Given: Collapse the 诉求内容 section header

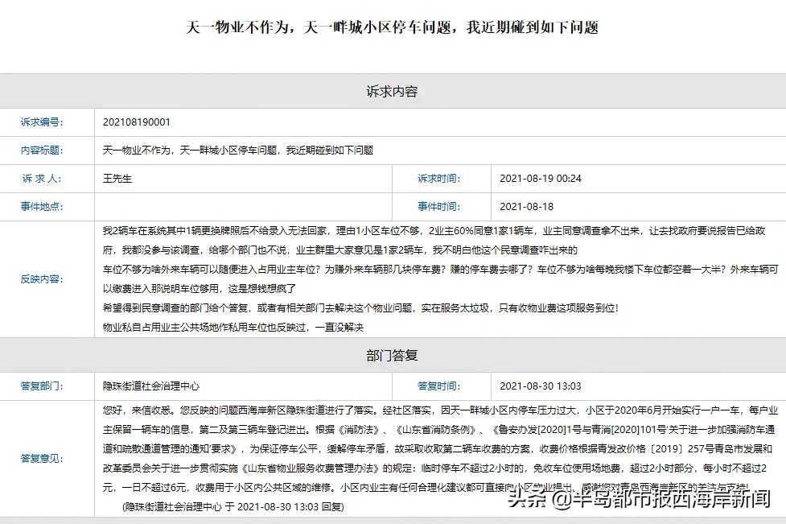Looking at the screenshot, I should tap(393, 91).
